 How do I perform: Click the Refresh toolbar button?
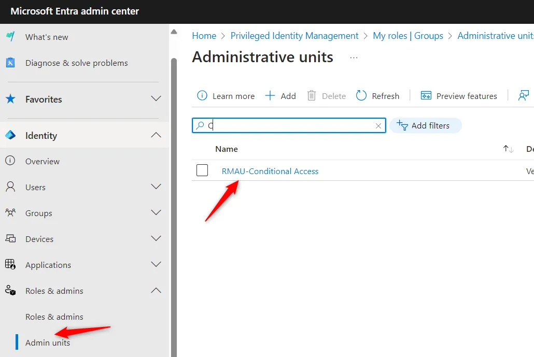point(377,96)
